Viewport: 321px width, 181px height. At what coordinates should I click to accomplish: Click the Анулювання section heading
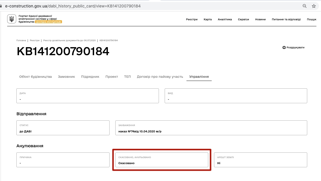tap(30, 146)
